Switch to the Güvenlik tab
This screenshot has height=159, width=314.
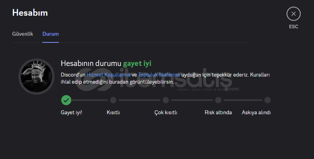(x=23, y=34)
